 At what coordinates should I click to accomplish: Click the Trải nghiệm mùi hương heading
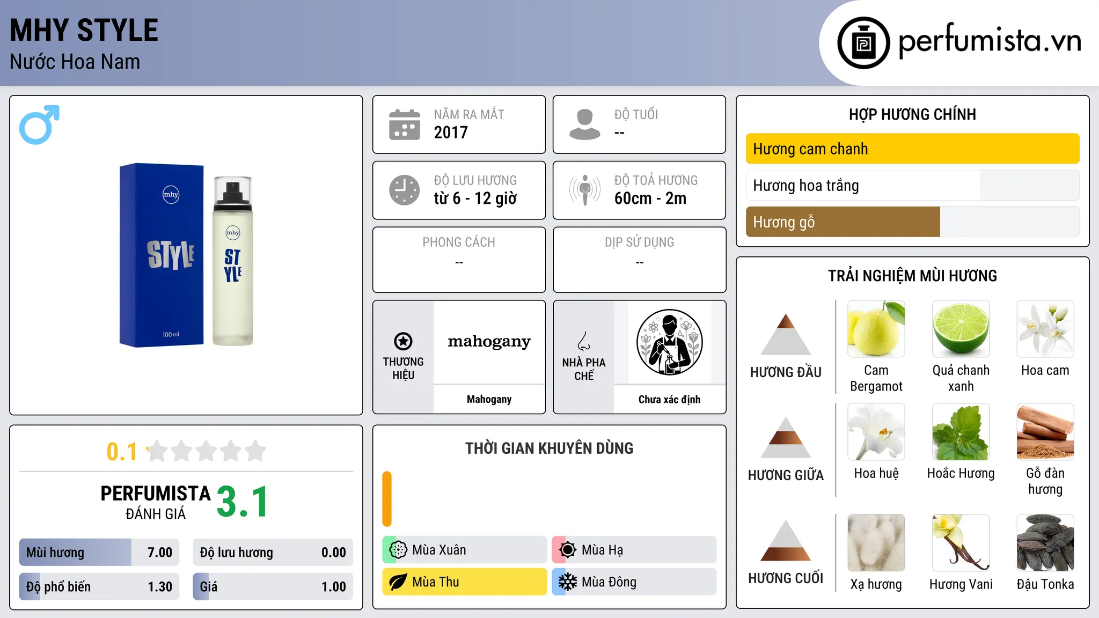(912, 276)
